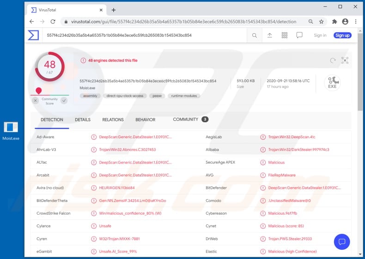Close the VirusTotal browser tab

[x=101, y=10]
